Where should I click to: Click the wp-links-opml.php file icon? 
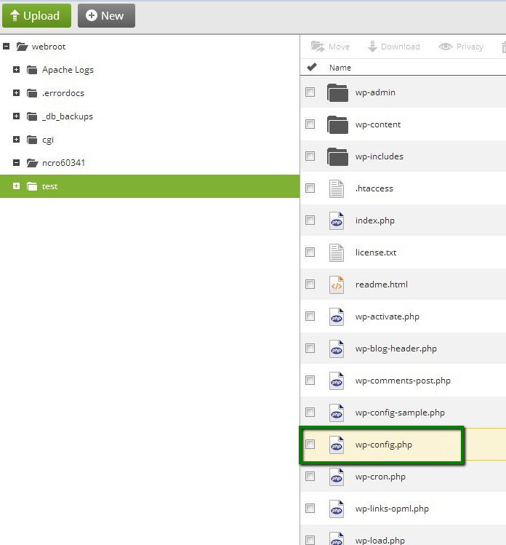pos(337,509)
